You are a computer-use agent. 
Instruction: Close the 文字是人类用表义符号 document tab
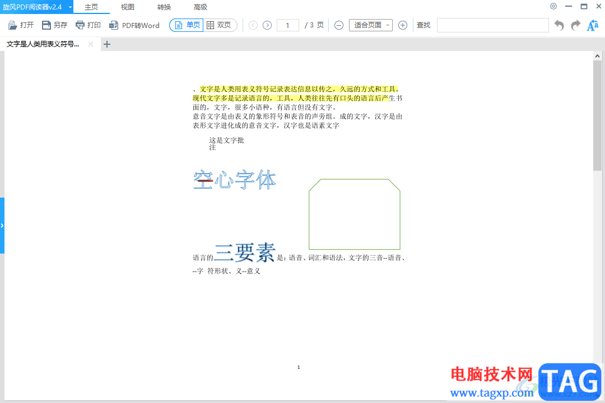91,44
